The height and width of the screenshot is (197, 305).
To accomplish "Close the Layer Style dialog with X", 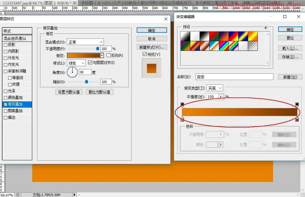I will (166, 19).
